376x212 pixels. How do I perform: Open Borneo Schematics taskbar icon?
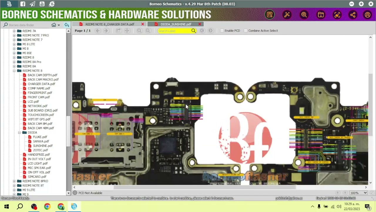pos(74,207)
